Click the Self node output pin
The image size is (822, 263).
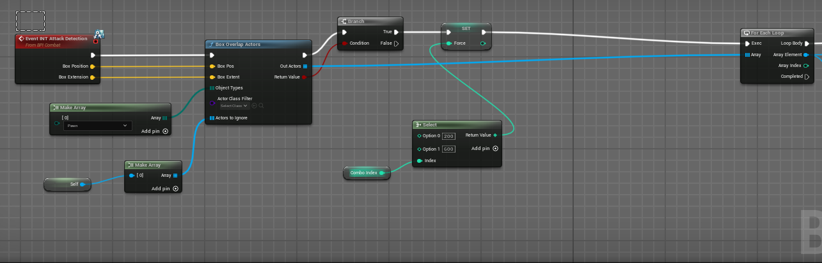pos(83,184)
